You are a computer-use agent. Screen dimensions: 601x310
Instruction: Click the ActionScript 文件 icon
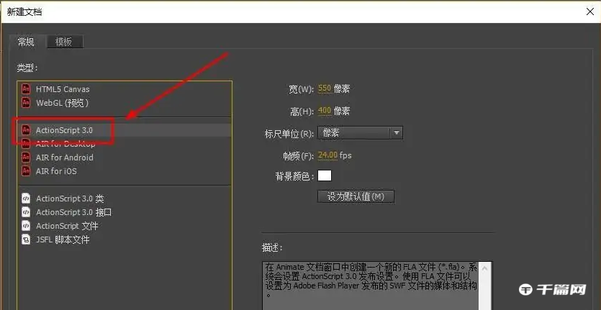pos(26,226)
